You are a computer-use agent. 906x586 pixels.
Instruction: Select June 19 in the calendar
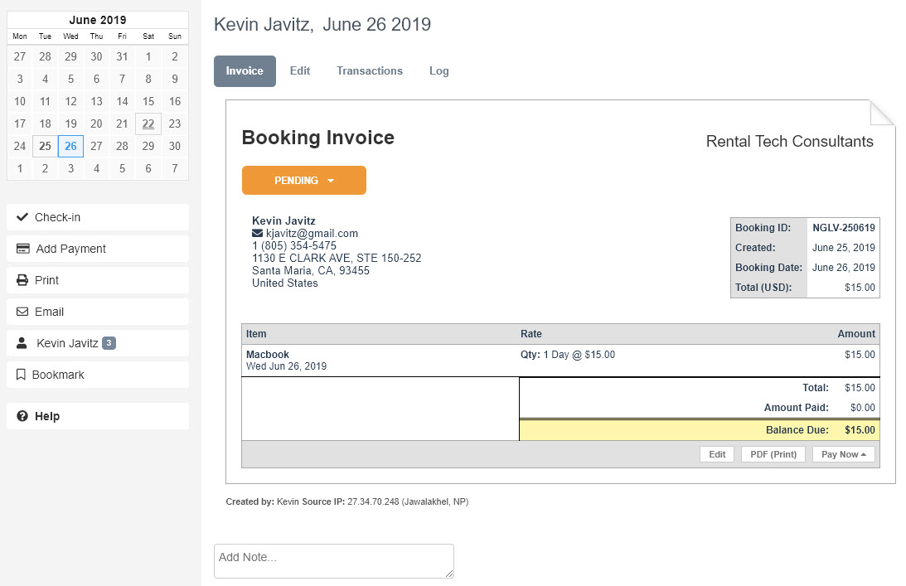click(70, 123)
